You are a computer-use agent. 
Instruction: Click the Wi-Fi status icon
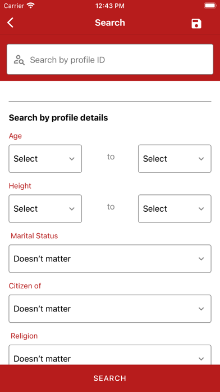(31, 6)
